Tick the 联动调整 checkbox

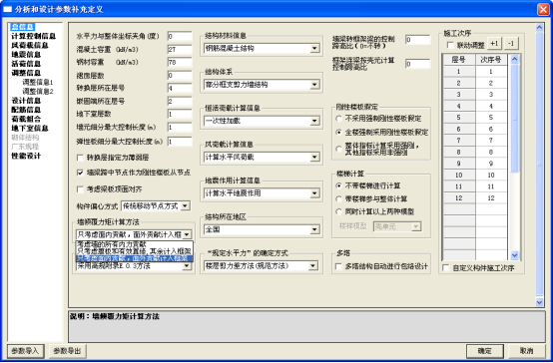pyautogui.click(x=450, y=45)
